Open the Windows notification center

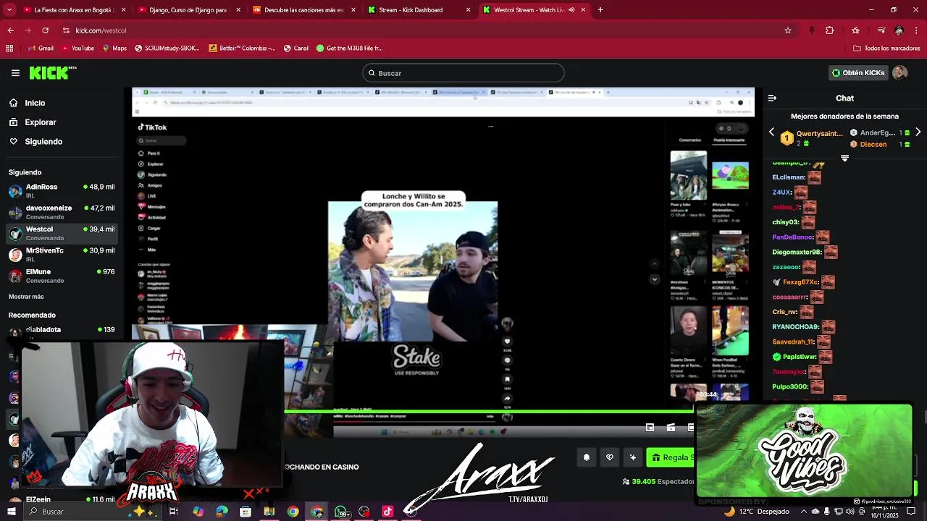[x=912, y=512]
